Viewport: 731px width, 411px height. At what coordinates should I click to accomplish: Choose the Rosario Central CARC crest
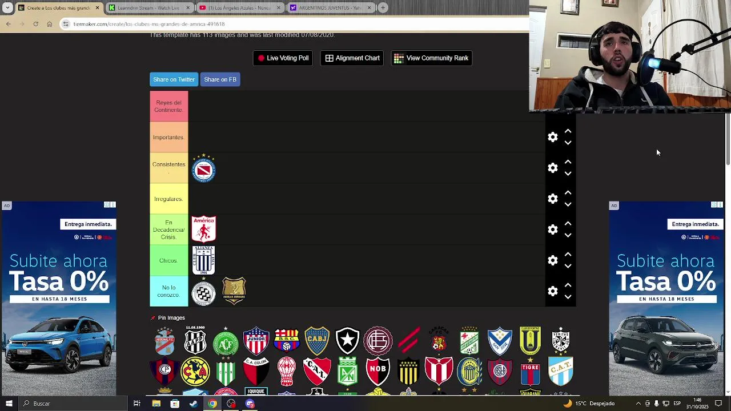[x=469, y=372]
